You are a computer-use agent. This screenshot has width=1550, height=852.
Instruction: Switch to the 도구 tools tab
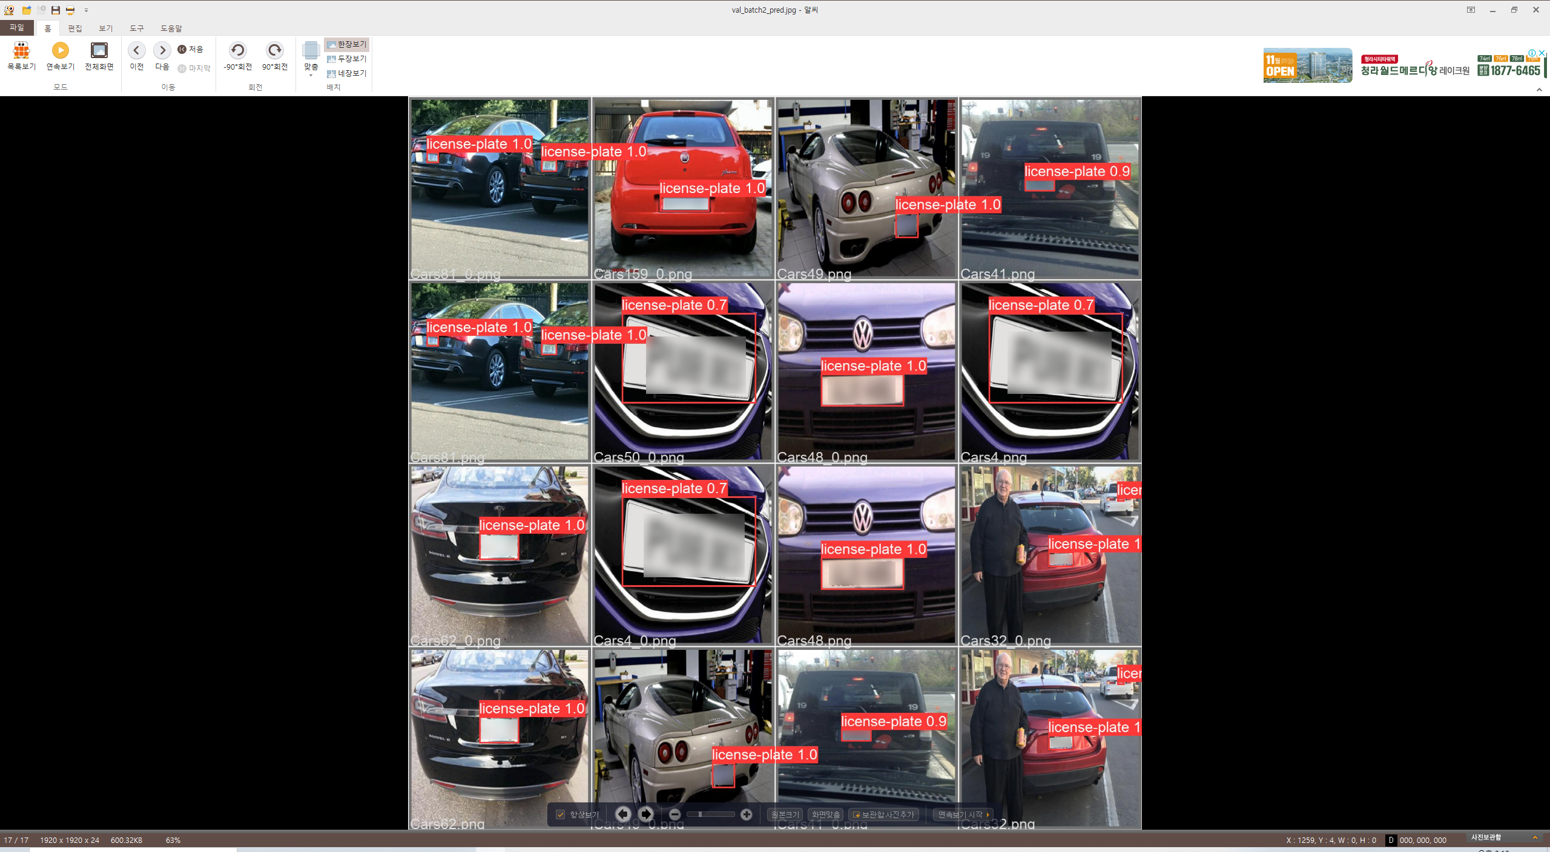tap(137, 28)
